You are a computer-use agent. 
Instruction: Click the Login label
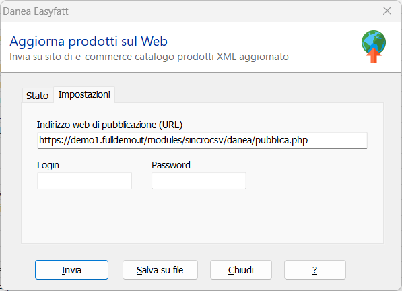point(48,165)
